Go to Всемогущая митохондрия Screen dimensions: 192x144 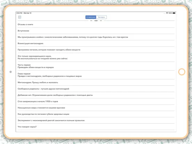coord(96,43)
